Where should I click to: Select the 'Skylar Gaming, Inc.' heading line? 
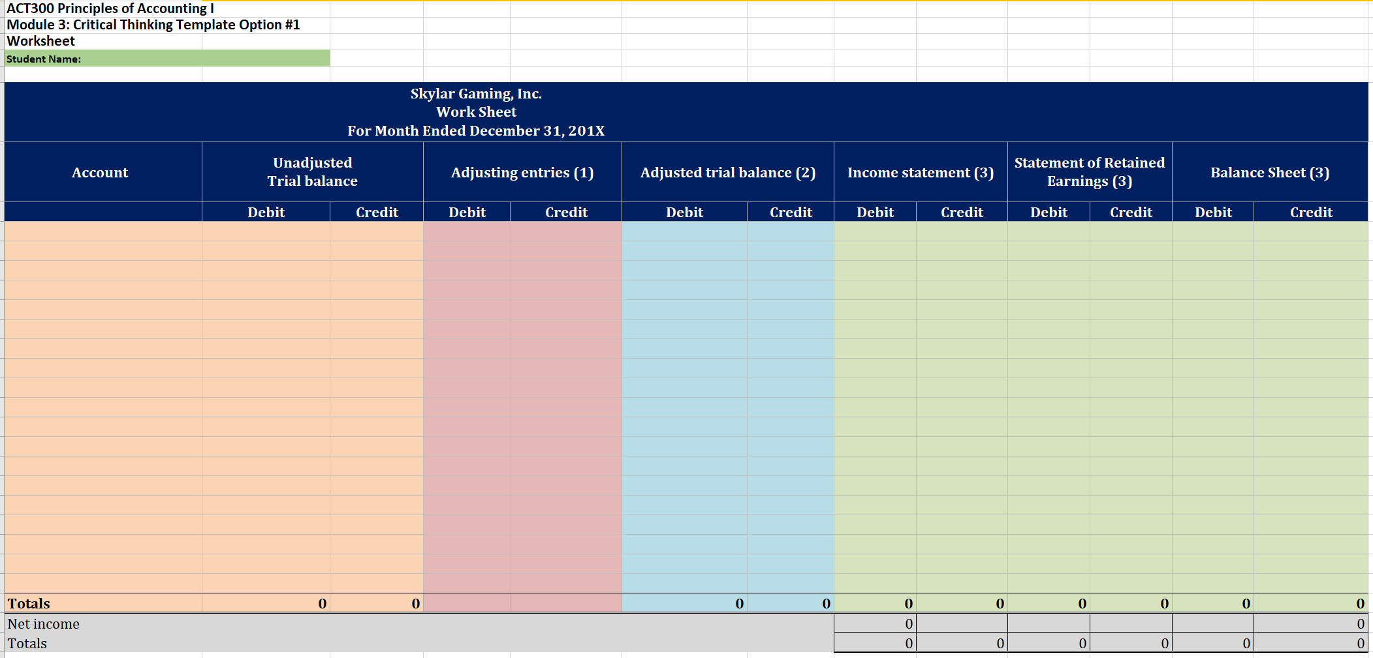pyautogui.click(x=476, y=93)
